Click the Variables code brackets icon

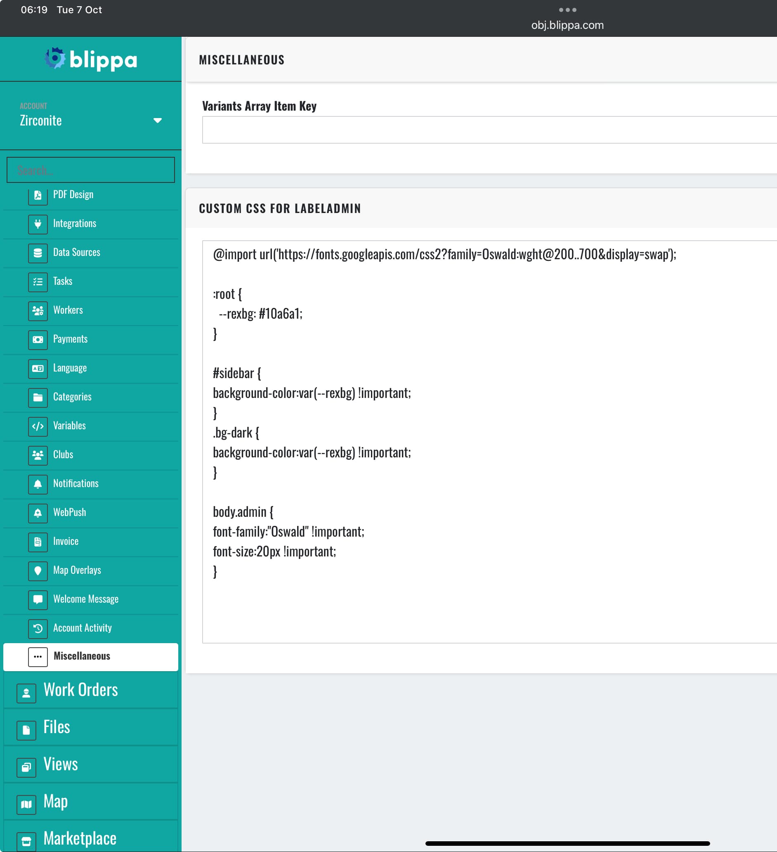tap(38, 426)
